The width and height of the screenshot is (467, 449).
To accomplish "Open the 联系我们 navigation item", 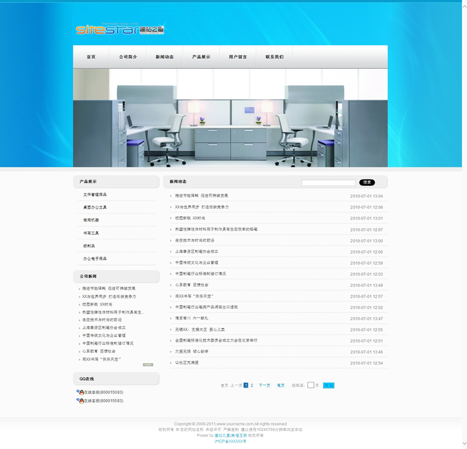I will [274, 57].
